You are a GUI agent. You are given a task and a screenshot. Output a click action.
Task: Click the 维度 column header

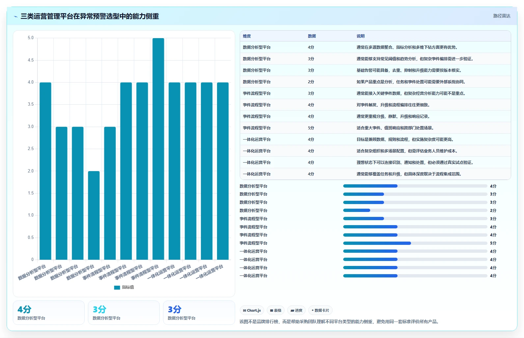click(247, 36)
